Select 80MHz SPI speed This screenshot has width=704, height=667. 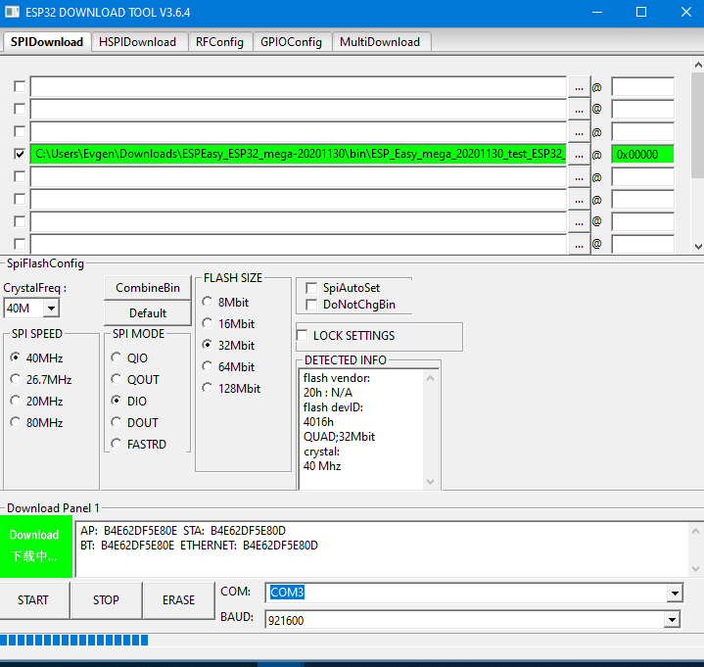tap(36, 423)
